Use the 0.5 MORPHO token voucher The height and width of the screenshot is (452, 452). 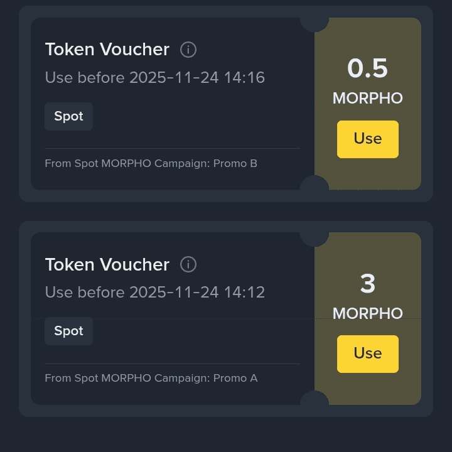pyautogui.click(x=367, y=139)
